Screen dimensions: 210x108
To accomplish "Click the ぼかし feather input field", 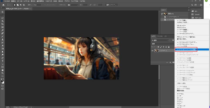I will (x=37, y=5).
